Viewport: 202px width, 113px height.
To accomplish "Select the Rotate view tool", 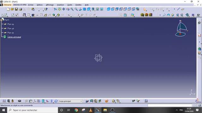I will 68,9.
